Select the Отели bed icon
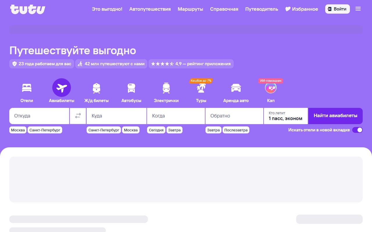 pos(27,88)
